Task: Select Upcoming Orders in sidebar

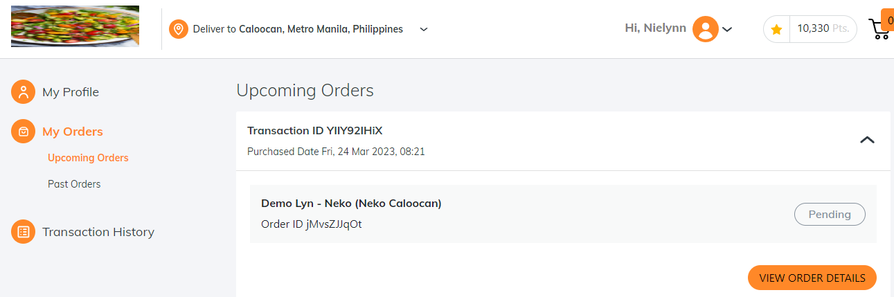Action: pos(88,158)
